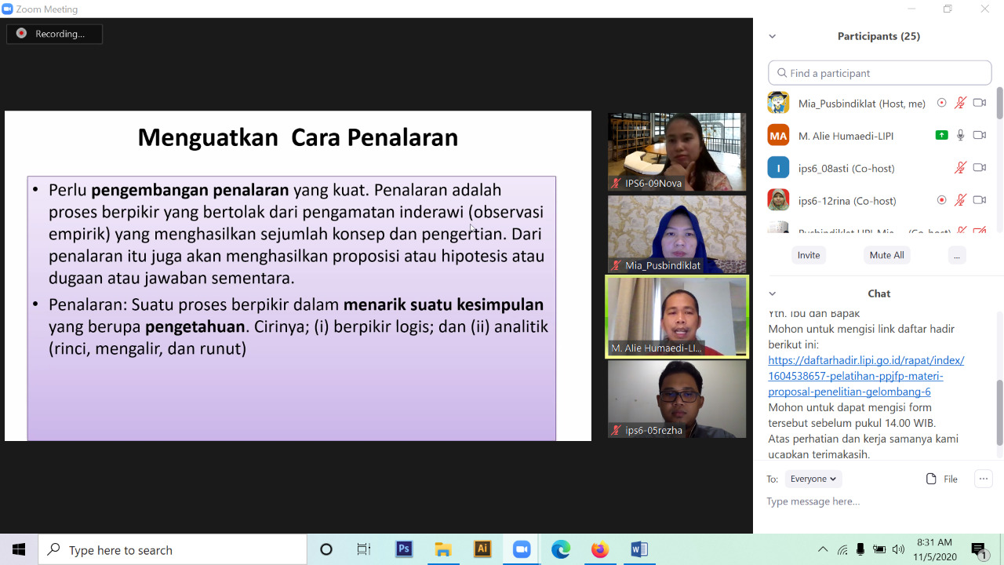Collapse the Participants panel chevron
The width and height of the screenshot is (1004, 565).
pos(773,36)
